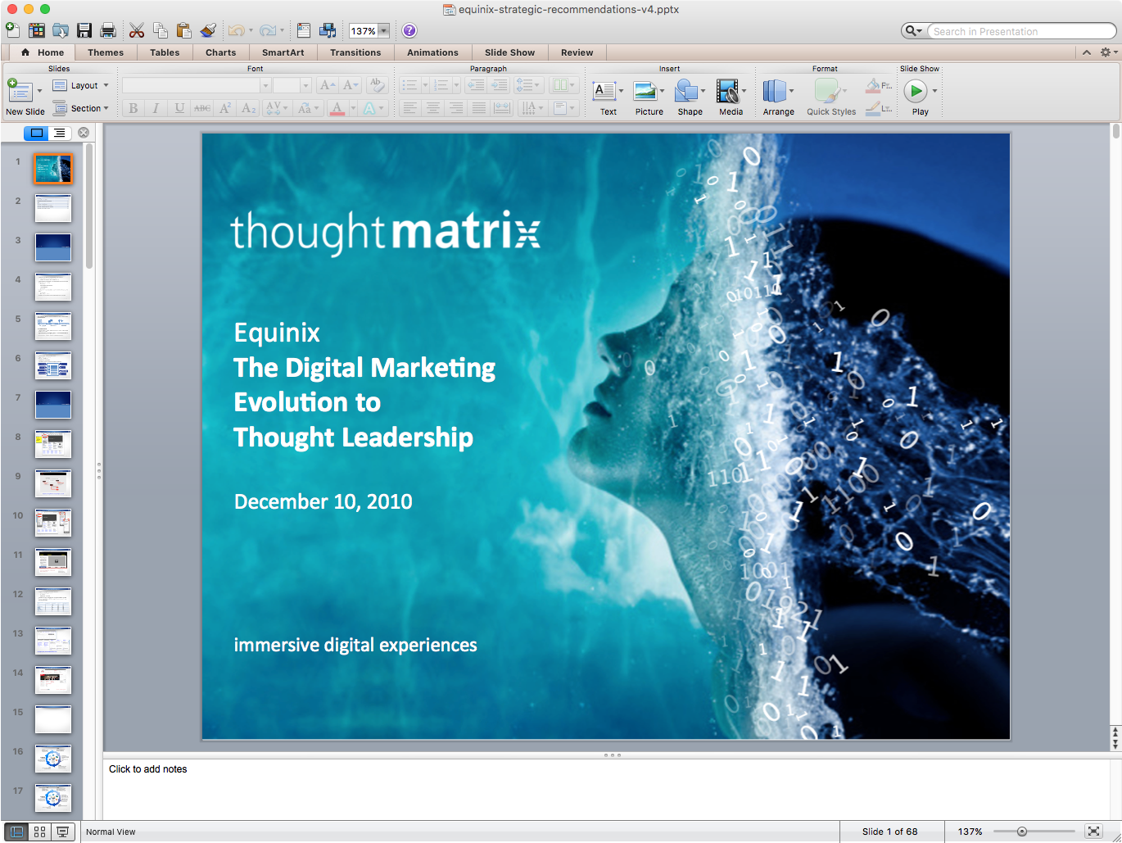
Task: Insert a Picture from ribbon
Action: (x=649, y=97)
